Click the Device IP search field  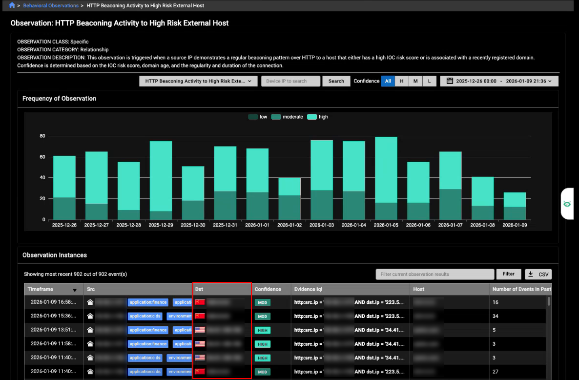coord(290,81)
